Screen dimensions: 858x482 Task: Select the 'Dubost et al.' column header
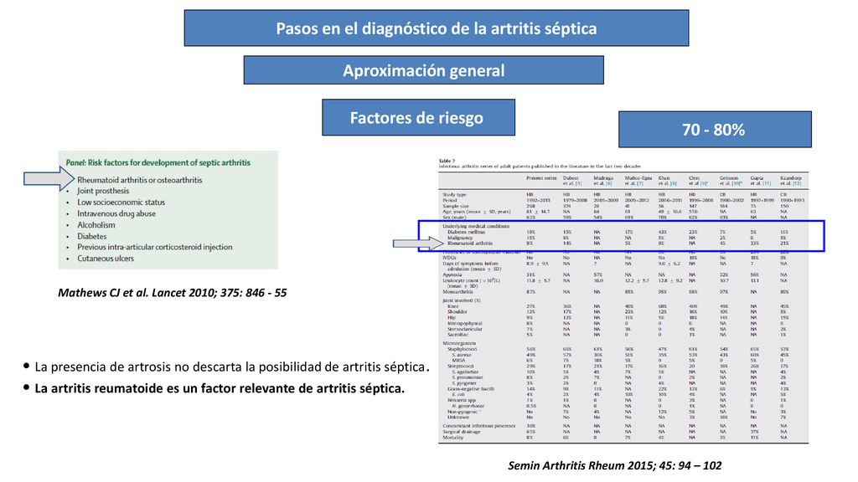tap(572, 181)
